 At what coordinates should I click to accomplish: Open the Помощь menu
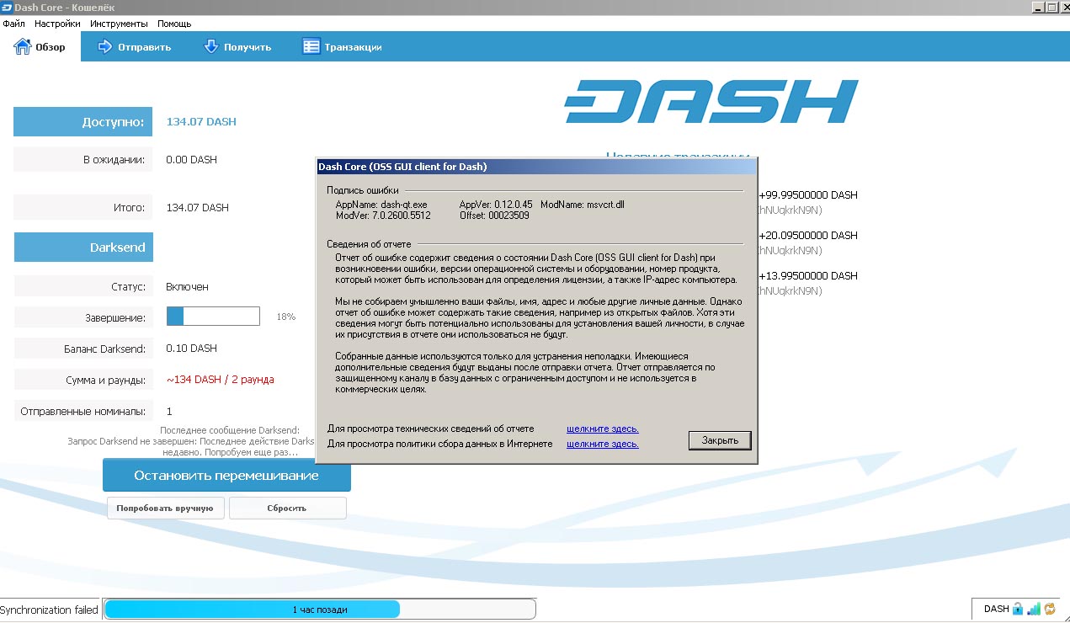click(x=174, y=24)
